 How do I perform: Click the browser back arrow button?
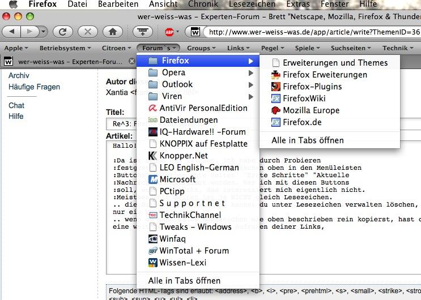tap(14, 32)
